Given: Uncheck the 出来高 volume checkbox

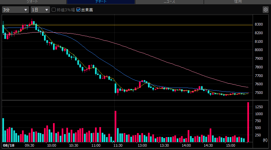Looking at the screenshot, I should (78, 10).
